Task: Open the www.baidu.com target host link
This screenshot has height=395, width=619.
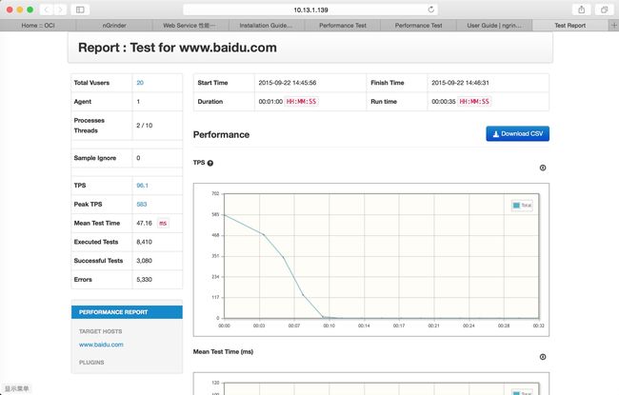Action: coord(101,345)
